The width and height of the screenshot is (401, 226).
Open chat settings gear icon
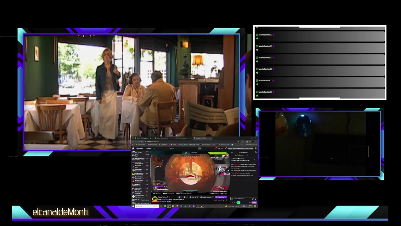tap(250, 202)
